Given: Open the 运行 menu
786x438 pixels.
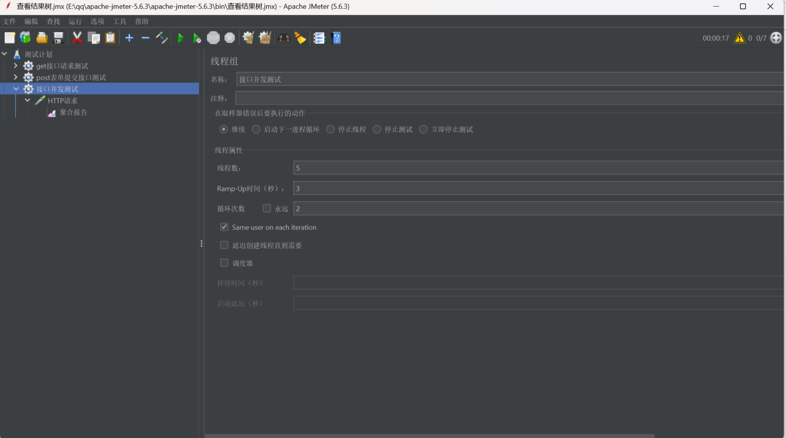Looking at the screenshot, I should [x=75, y=21].
